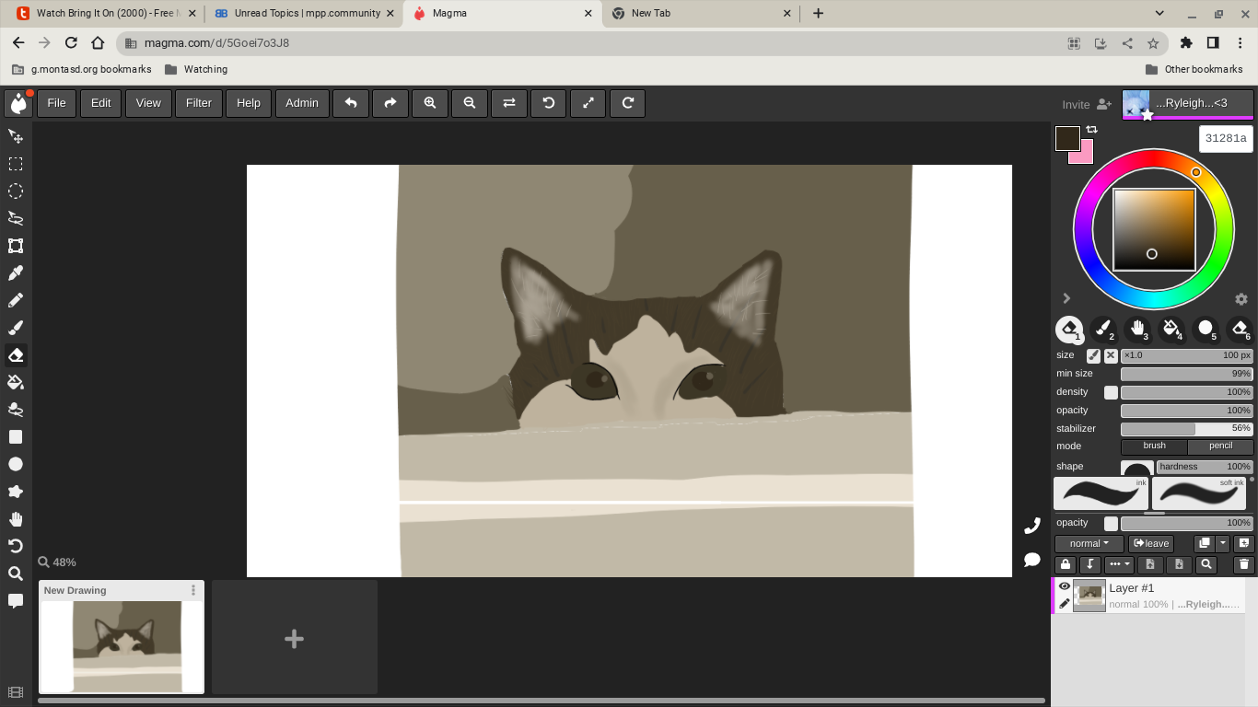Select the Pencil tool in left toolbar
Screen dimensions: 1258x707
point(16,300)
